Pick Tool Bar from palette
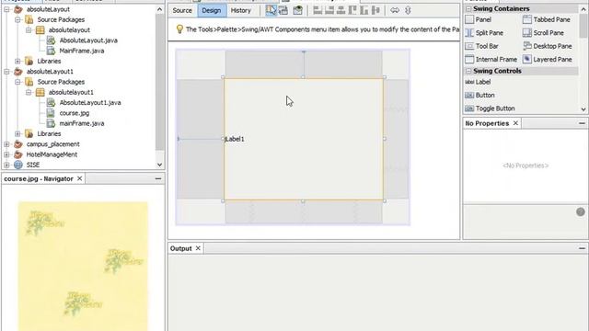The width and height of the screenshot is (589, 331). [x=482, y=46]
